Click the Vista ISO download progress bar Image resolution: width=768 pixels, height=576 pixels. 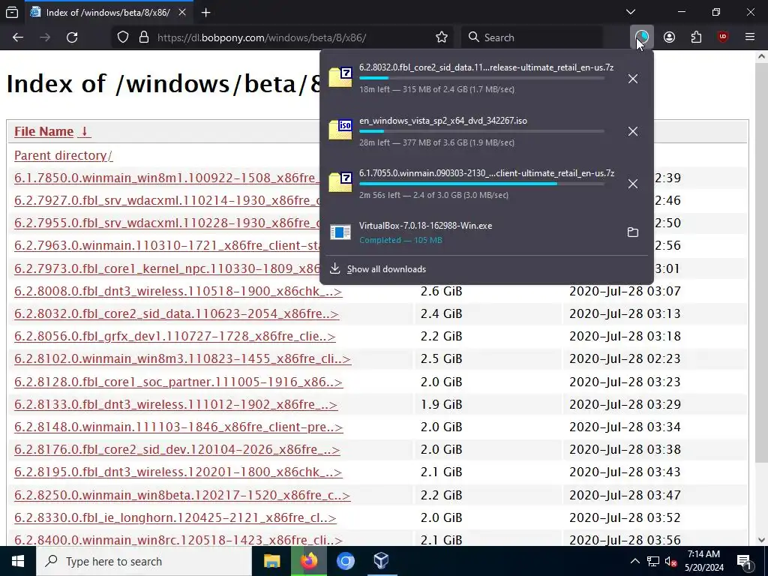coord(481,131)
